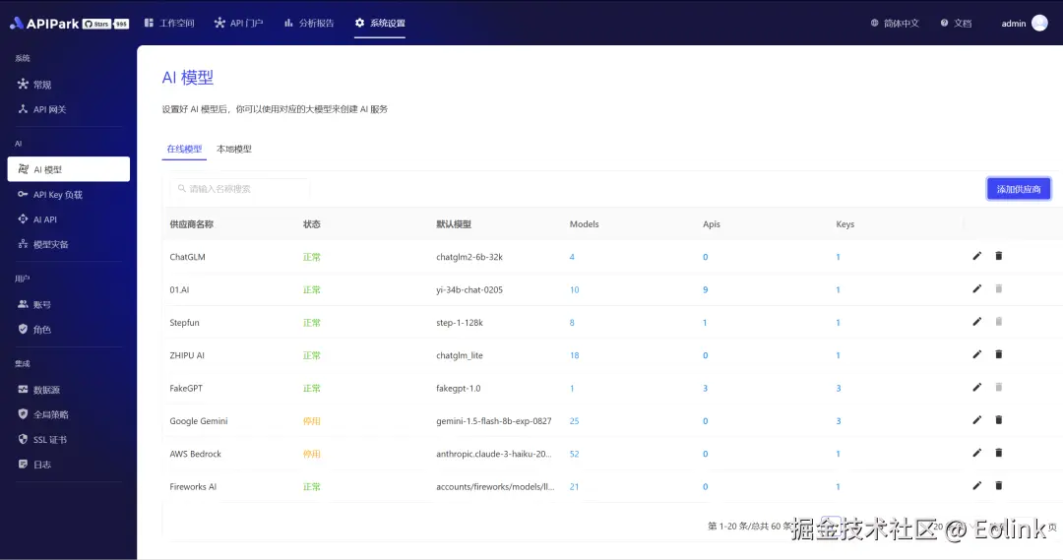This screenshot has height=560, width=1063.
Task: Open 数据源 in the sidebar
Action: pyautogui.click(x=69, y=390)
